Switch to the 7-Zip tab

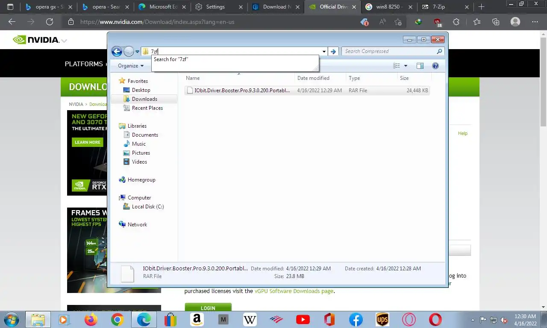[445, 7]
